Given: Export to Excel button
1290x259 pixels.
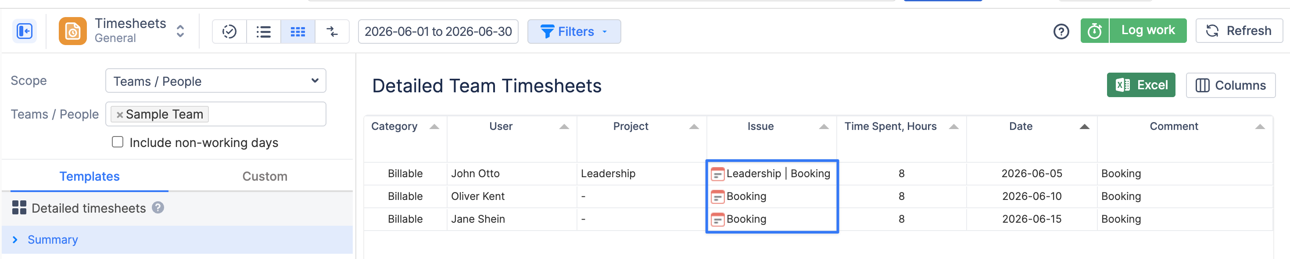Looking at the screenshot, I should coord(1141,85).
